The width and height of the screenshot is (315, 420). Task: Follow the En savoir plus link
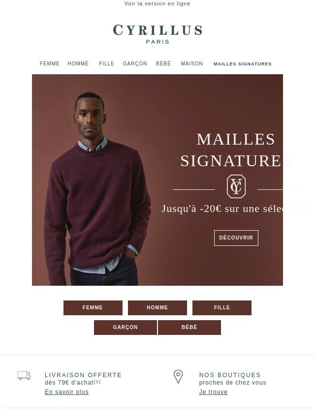pyautogui.click(x=66, y=392)
